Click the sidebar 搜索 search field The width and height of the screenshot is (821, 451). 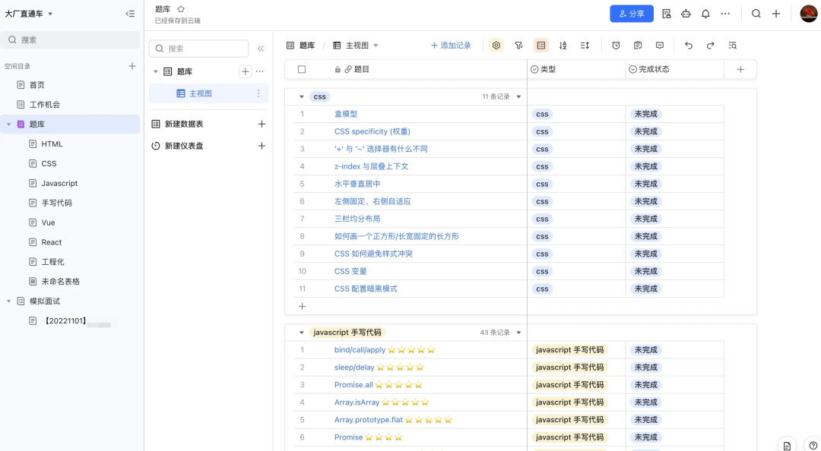click(70, 39)
